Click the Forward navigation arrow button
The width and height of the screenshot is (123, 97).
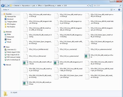(x=6, y=6)
